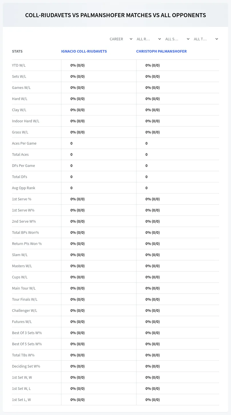Click Coll-Riudavets' Grass W/L value
Viewport: 231px width, 415px height.
click(x=78, y=132)
